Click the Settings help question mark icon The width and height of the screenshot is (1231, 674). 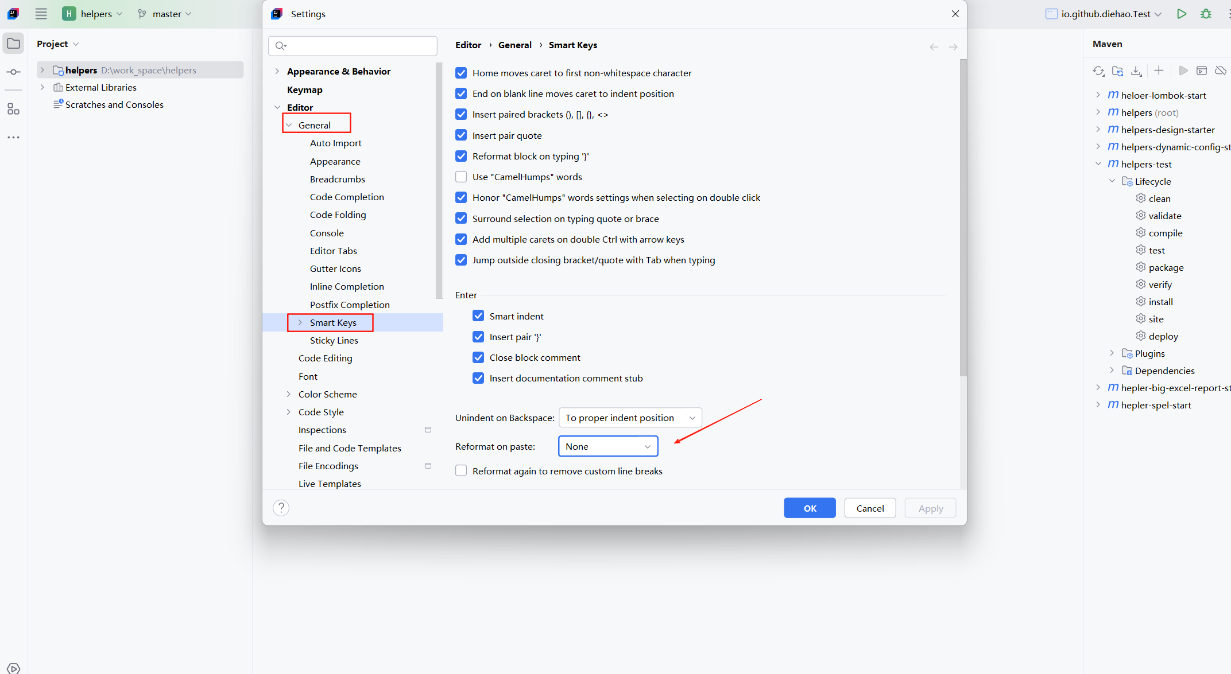click(281, 508)
